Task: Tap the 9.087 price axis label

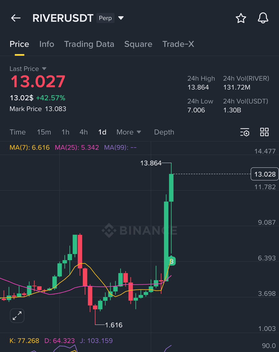Action: (x=267, y=222)
